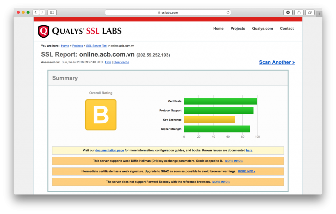Click the Cipher Strength score bar
This screenshot has width=336, height=214.
[217, 129]
